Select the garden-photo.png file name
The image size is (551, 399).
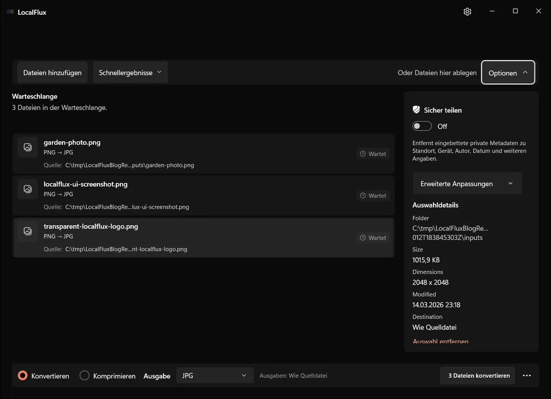(72, 142)
